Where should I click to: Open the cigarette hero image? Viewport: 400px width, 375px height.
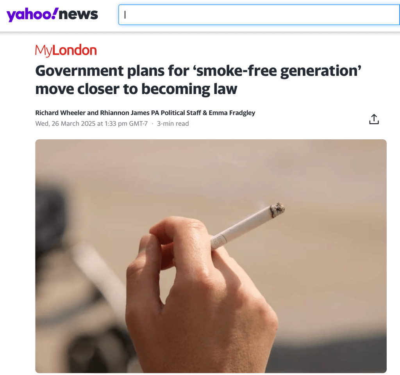pos(211,256)
